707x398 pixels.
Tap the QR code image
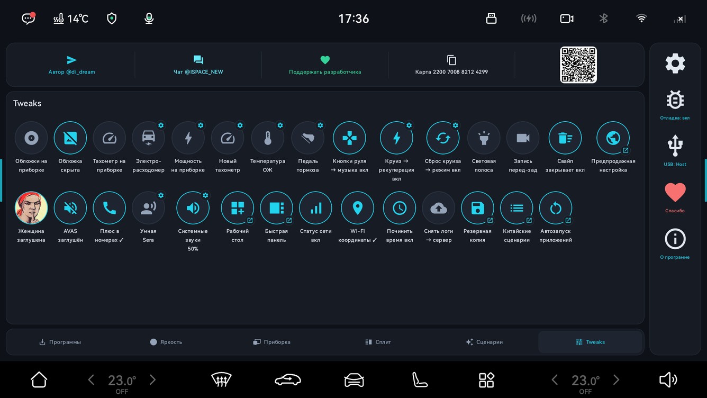pos(578,65)
